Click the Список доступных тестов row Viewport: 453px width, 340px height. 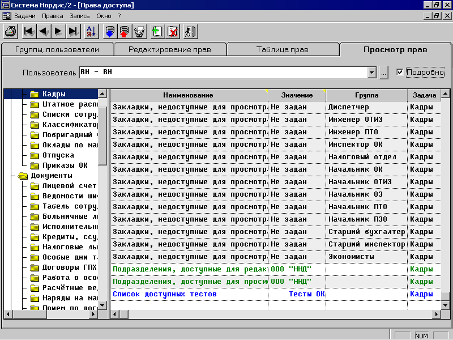pyautogui.click(x=276, y=294)
